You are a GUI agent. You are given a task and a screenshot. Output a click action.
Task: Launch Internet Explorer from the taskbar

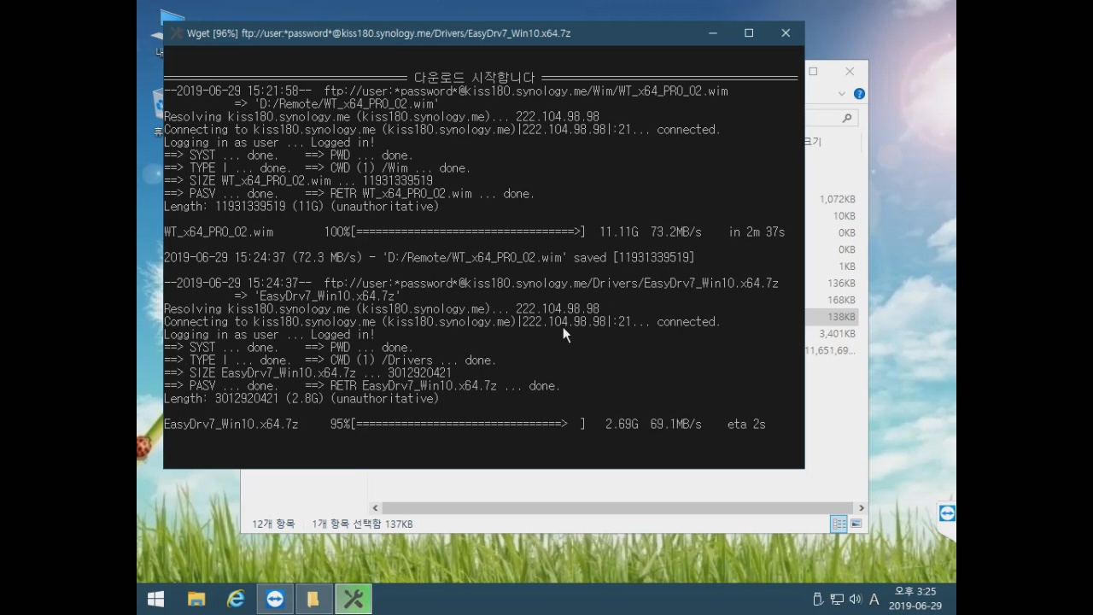(x=236, y=600)
